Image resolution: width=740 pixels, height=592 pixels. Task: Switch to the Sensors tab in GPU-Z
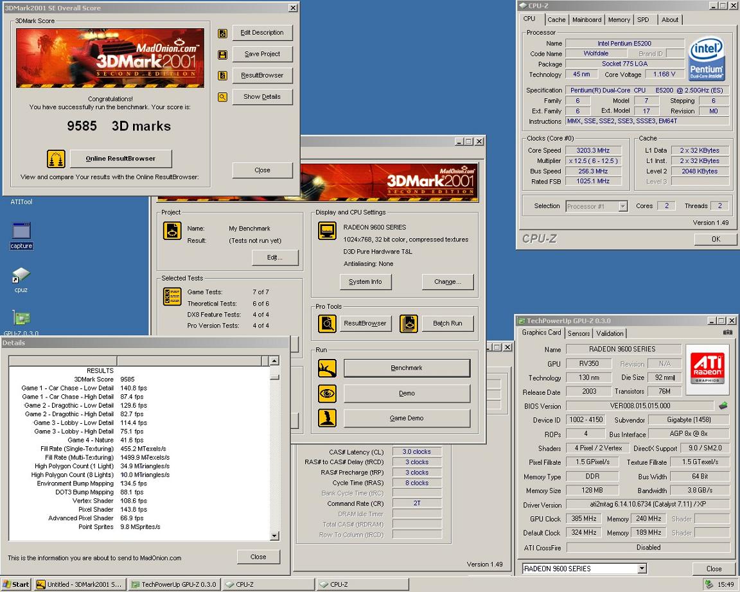[579, 333]
